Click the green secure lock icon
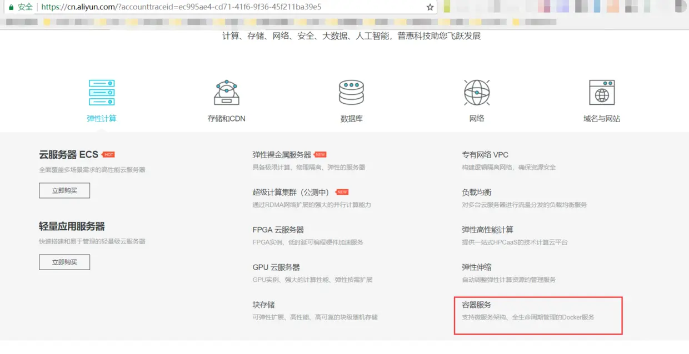This screenshot has height=354, width=689. (11, 7)
